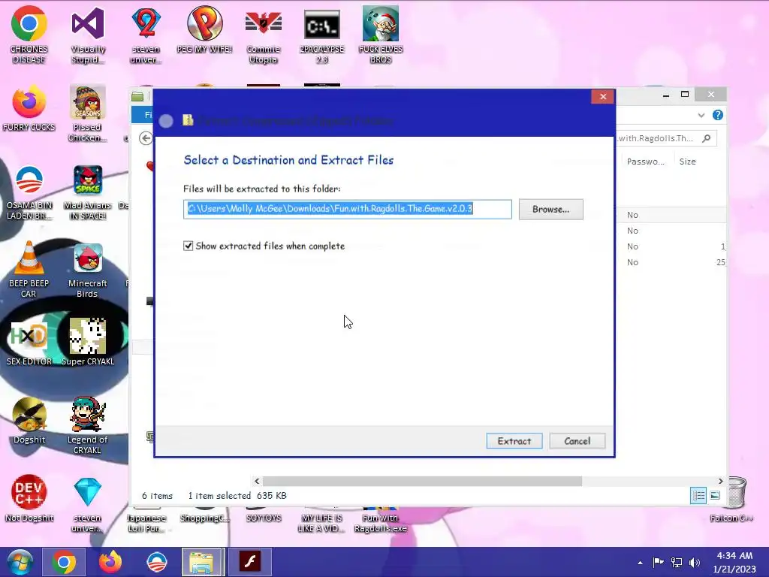Image resolution: width=769 pixels, height=577 pixels.
Task: Select Minecraft Birds desktop icon
Action: (x=88, y=269)
